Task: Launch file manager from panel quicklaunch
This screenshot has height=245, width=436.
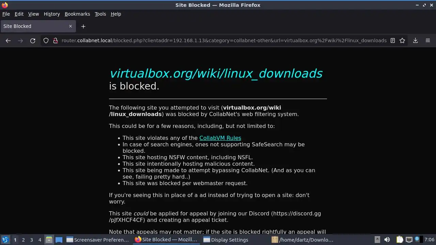Action: tap(49, 240)
